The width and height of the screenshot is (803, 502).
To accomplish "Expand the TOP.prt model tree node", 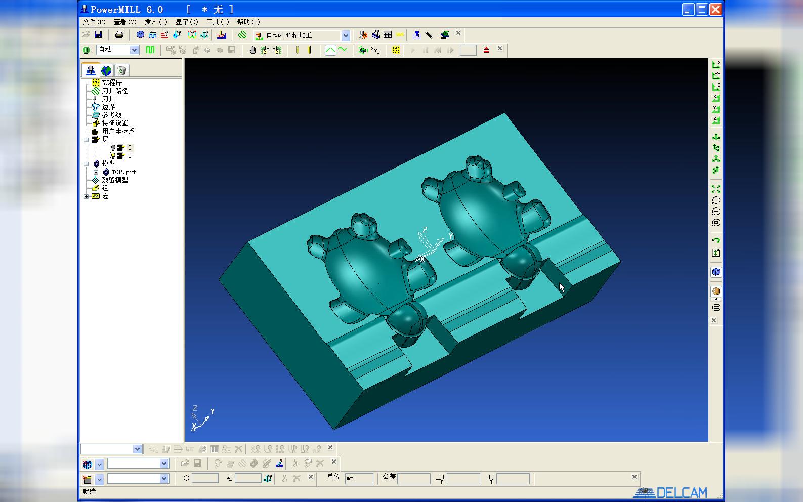I will pos(96,172).
